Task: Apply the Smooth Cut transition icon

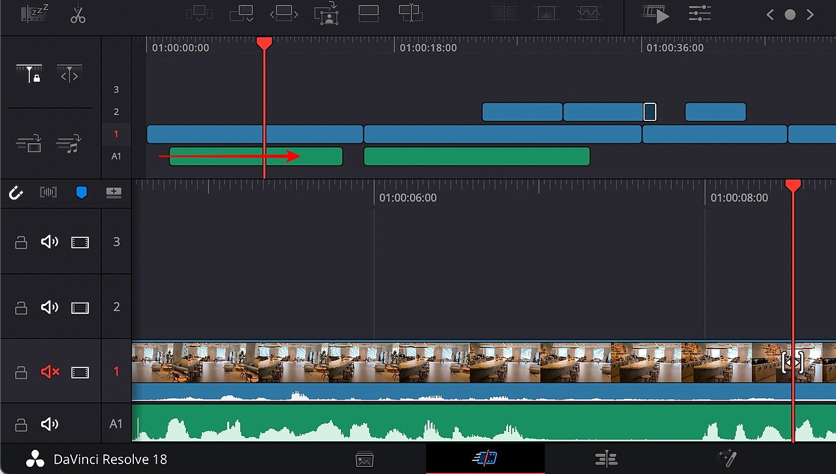Action: [588, 14]
